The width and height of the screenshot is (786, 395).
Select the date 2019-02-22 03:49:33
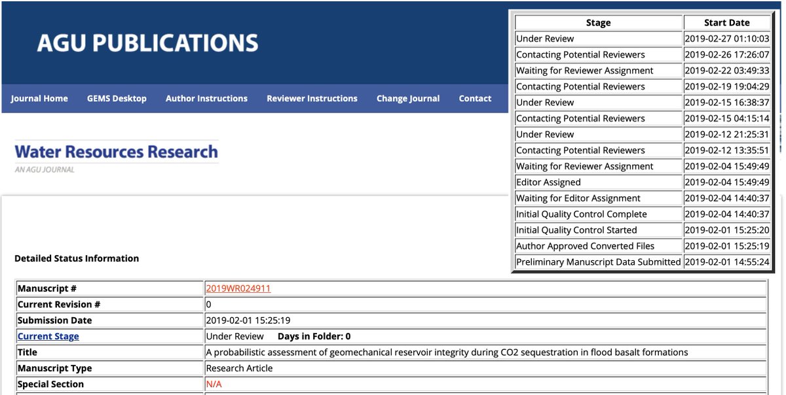[727, 71]
